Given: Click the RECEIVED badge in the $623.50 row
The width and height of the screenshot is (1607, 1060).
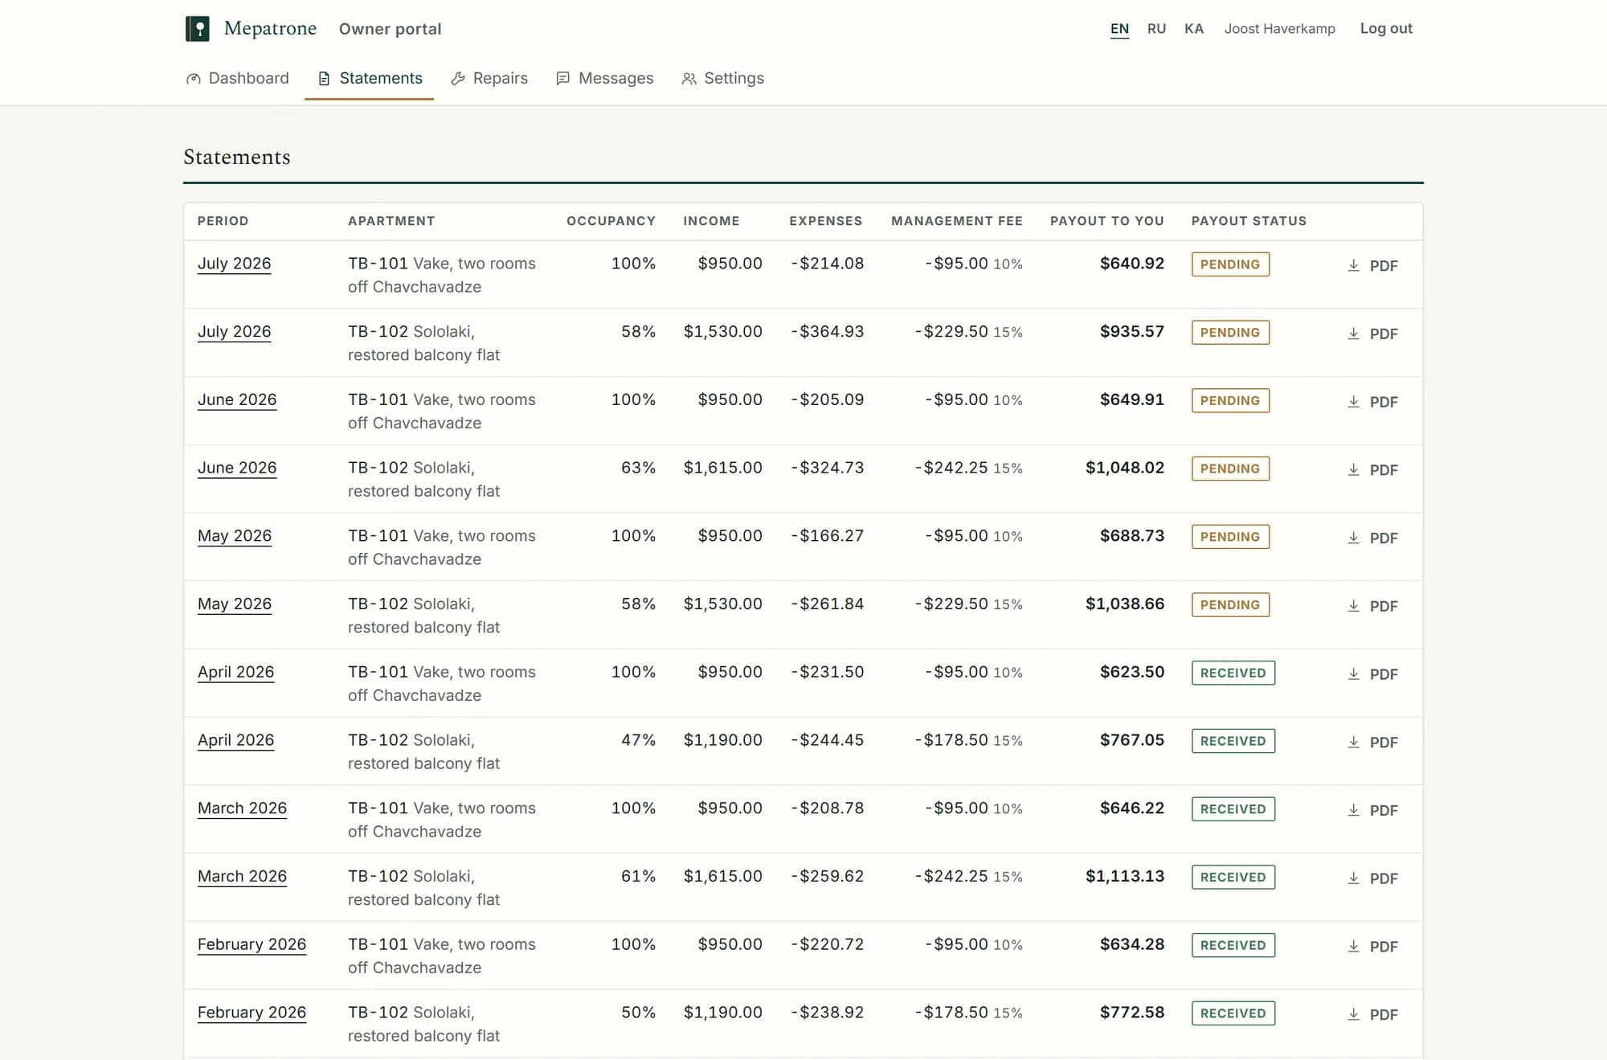Looking at the screenshot, I should pos(1233,673).
